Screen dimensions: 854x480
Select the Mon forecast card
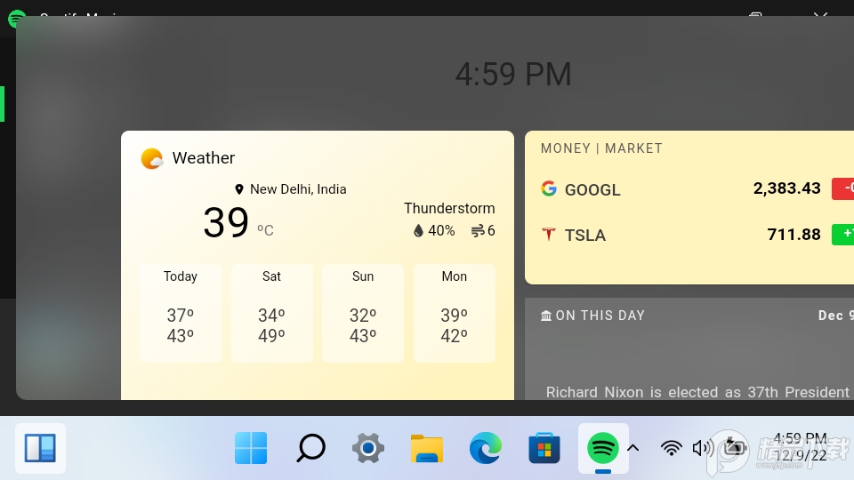(455, 313)
